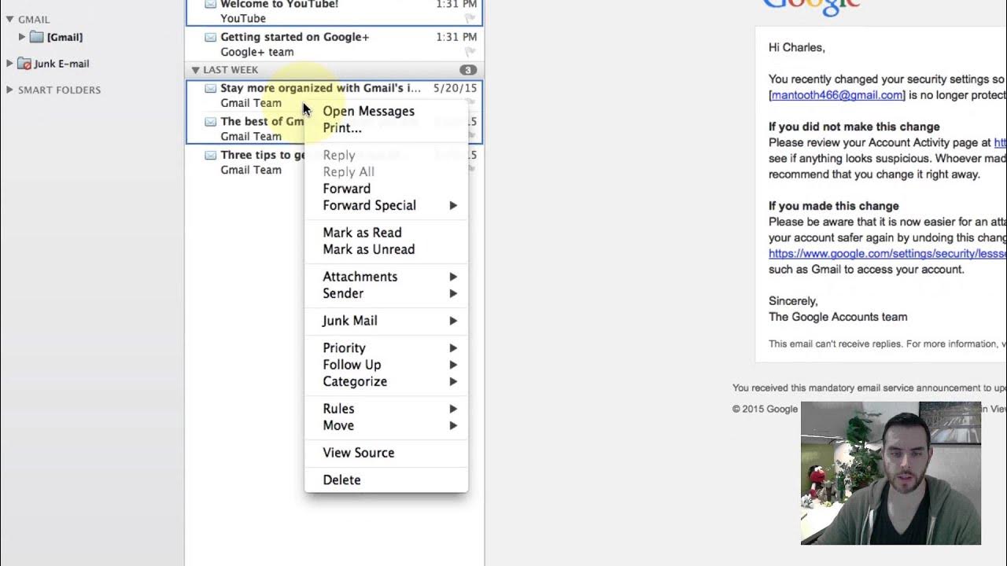Click envelope icon of Stay more organized message
1007x566 pixels.
211,88
